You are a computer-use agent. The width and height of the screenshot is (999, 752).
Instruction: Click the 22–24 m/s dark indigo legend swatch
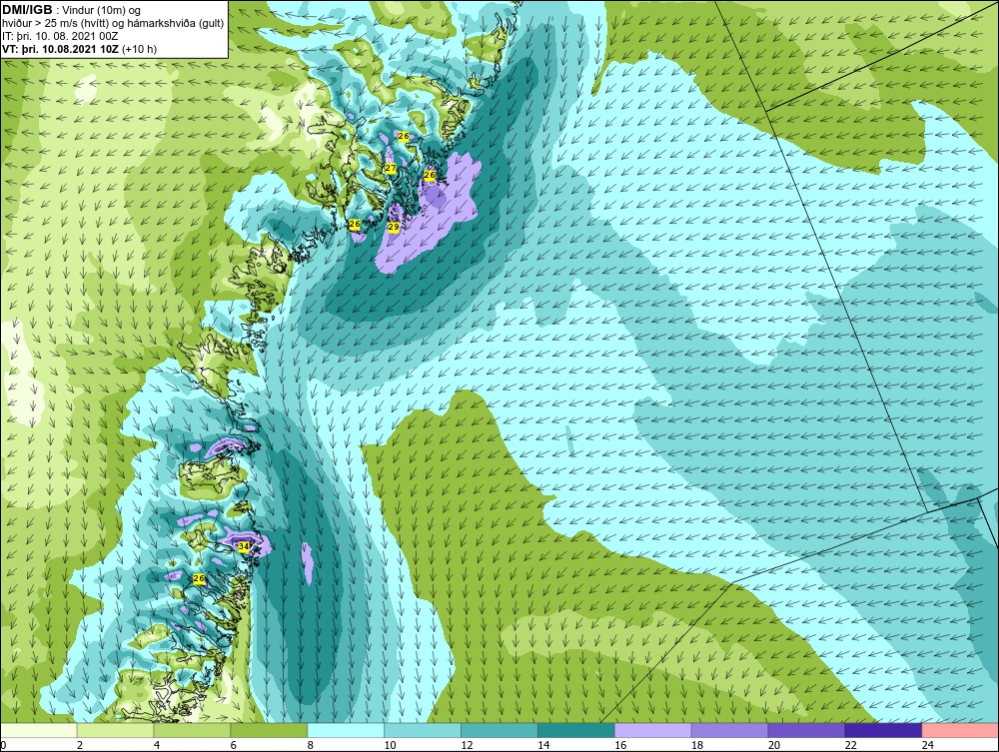tap(884, 730)
